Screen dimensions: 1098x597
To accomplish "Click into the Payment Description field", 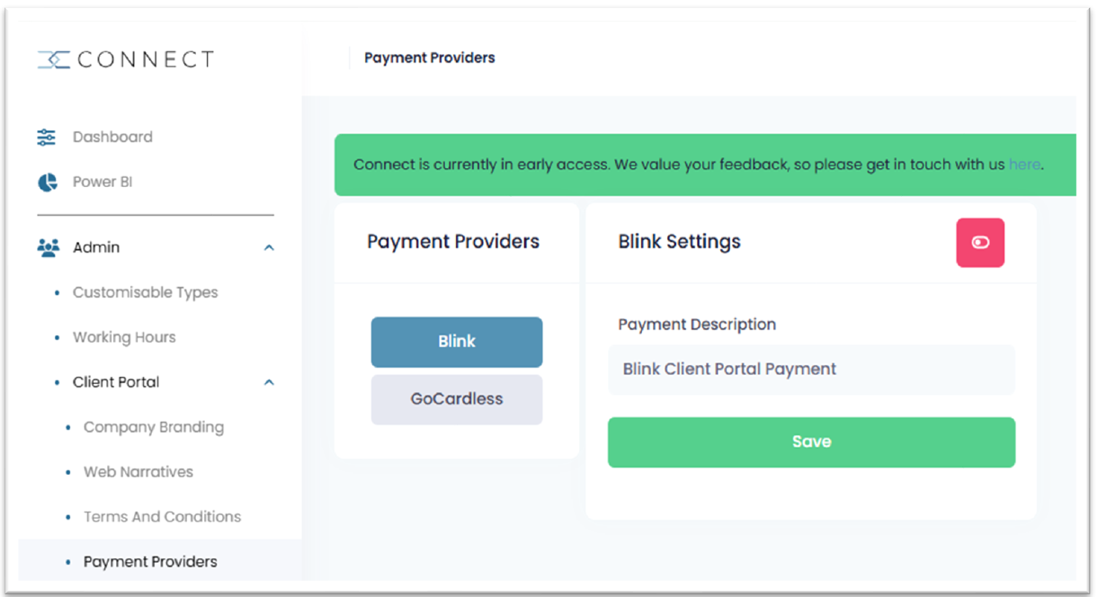I will pos(811,370).
